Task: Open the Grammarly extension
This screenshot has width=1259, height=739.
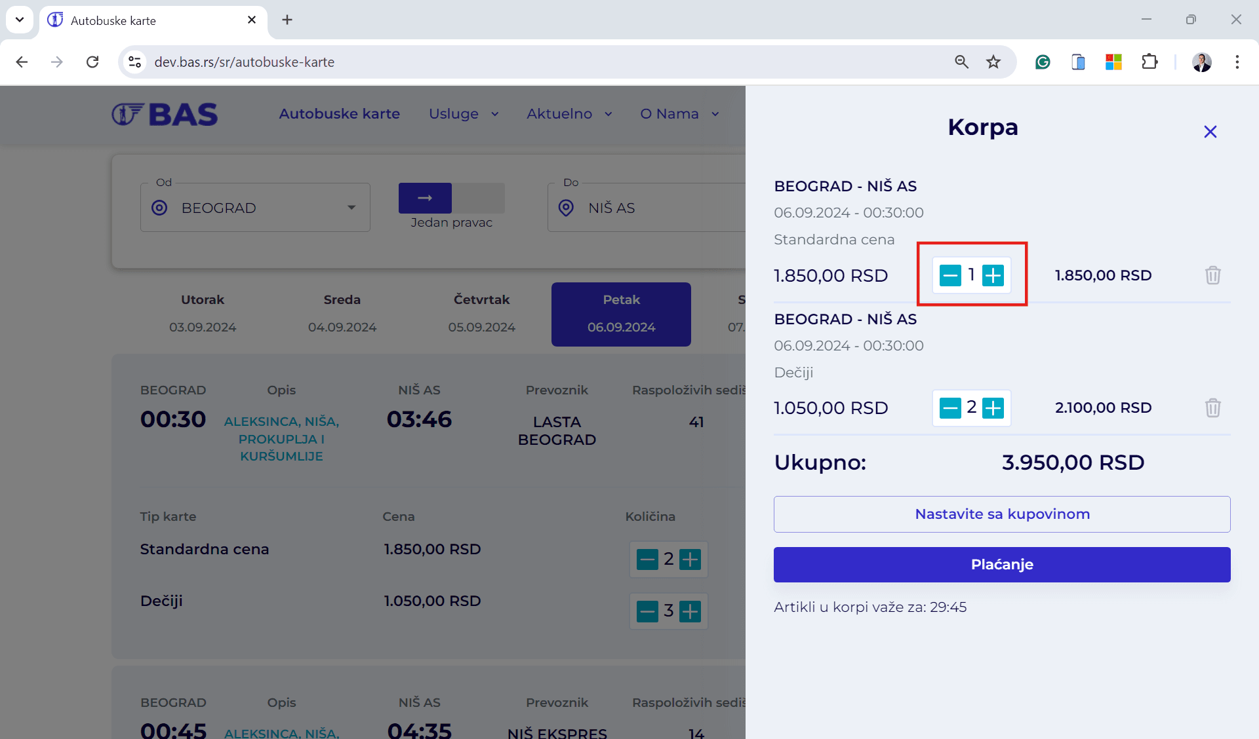Action: point(1043,62)
